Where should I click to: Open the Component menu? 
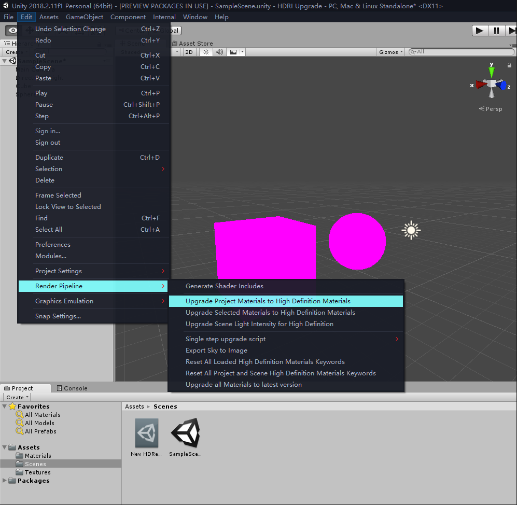(128, 17)
